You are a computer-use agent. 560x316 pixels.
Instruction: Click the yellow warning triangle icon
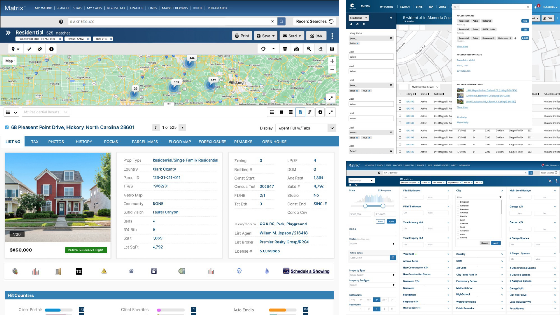click(x=104, y=271)
